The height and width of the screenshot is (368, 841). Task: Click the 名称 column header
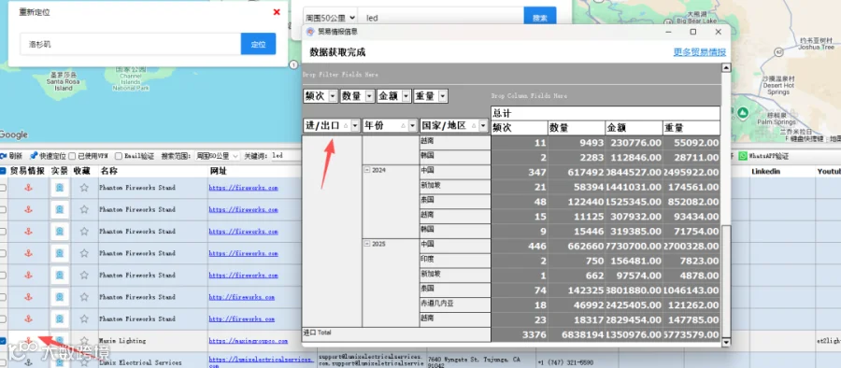coord(109,171)
